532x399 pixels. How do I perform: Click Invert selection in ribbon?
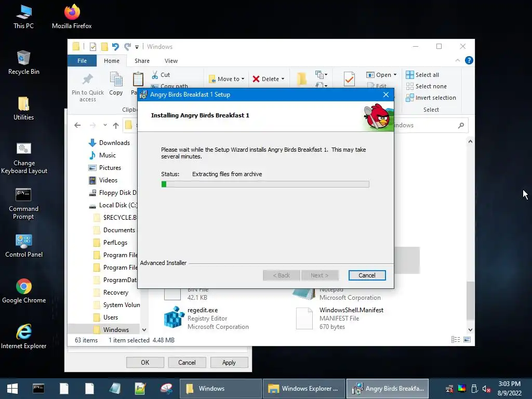431,98
